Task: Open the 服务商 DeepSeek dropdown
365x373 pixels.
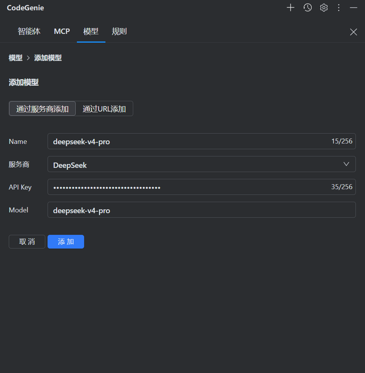Action: (202, 164)
